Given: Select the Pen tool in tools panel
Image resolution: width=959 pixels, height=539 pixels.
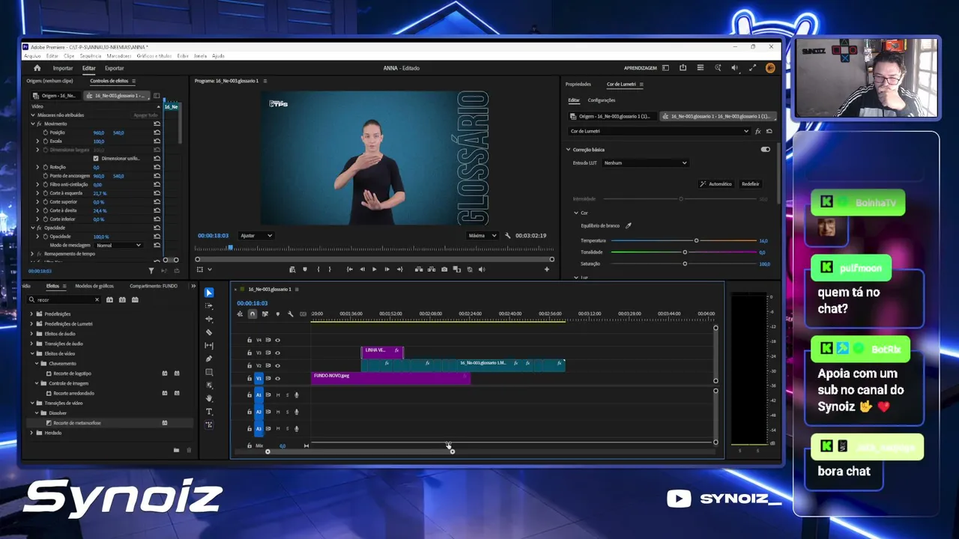Looking at the screenshot, I should click(x=209, y=359).
